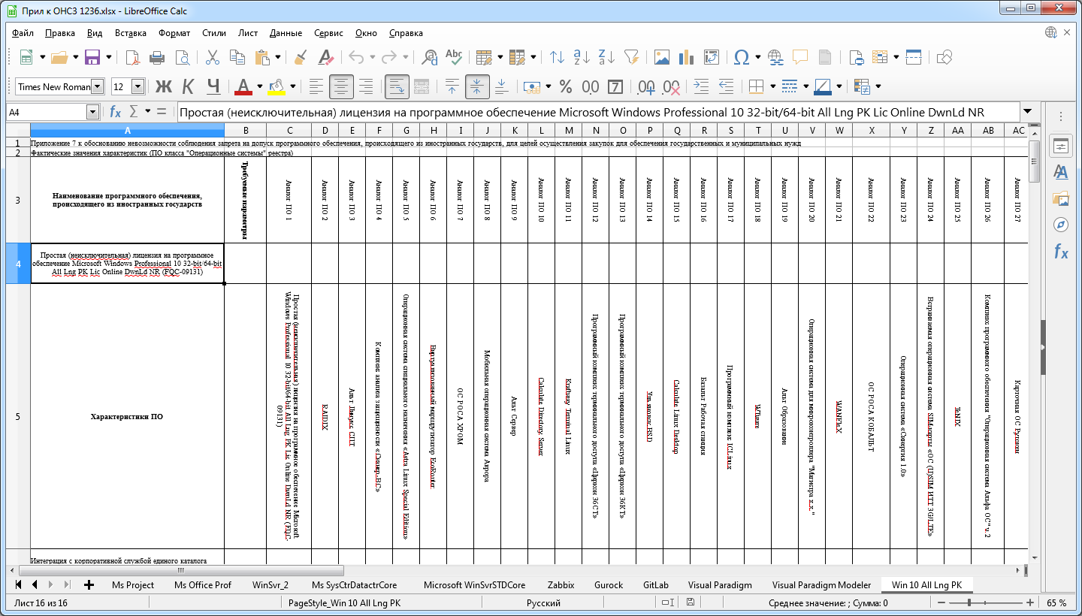Click the Copy icon
The image size is (1082, 616).
(x=237, y=57)
